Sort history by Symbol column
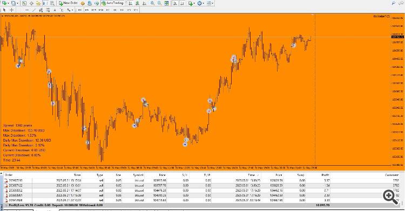The image size is (405, 211). [x=138, y=175]
